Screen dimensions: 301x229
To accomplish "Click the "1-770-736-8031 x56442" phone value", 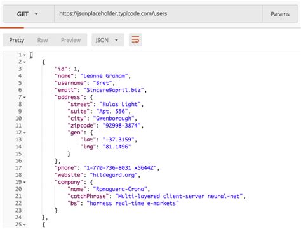I will 120,168.
